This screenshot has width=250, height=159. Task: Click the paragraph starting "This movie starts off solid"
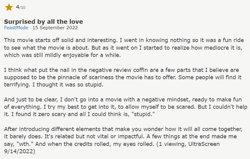point(122,48)
